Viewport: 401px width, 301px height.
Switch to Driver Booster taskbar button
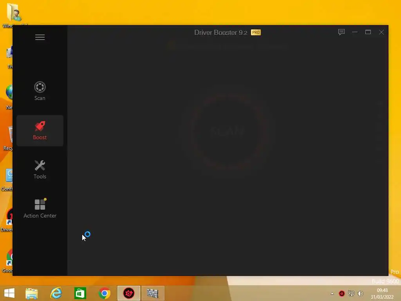pos(128,293)
